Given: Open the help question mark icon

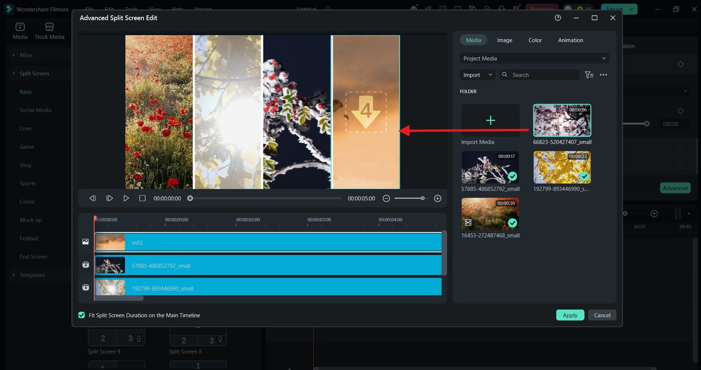Looking at the screenshot, I should [558, 18].
